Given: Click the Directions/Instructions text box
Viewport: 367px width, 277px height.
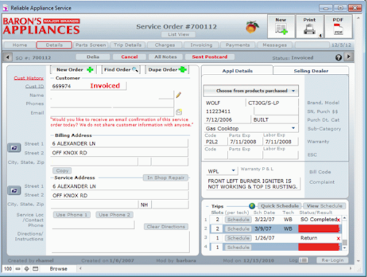Looking at the screenshot, I should [120, 242].
